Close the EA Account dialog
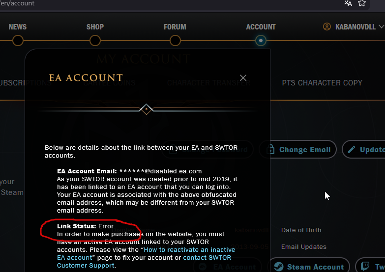 (243, 78)
